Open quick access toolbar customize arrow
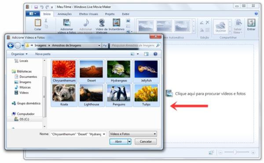Image resolution: width=264 pixels, height=163 pixels. 52,7
